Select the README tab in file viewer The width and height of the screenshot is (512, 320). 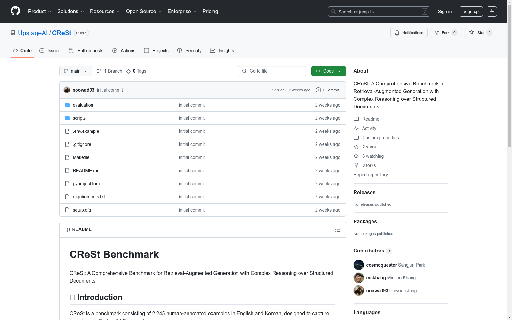[78, 229]
